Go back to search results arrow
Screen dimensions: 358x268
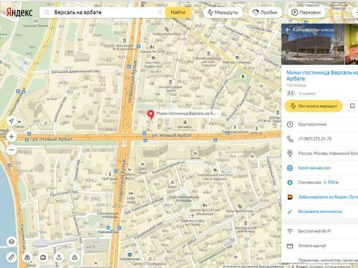pos(288,30)
